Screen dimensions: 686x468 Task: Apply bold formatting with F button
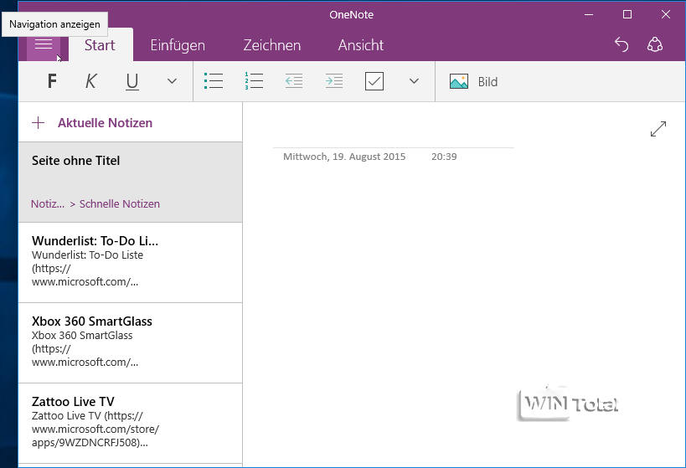coord(52,81)
